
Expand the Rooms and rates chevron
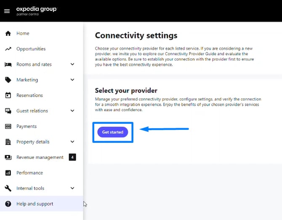(72, 64)
